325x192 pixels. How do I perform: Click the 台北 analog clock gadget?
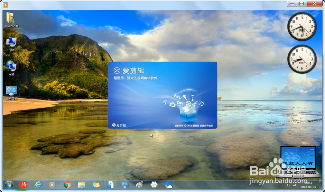tap(302, 59)
